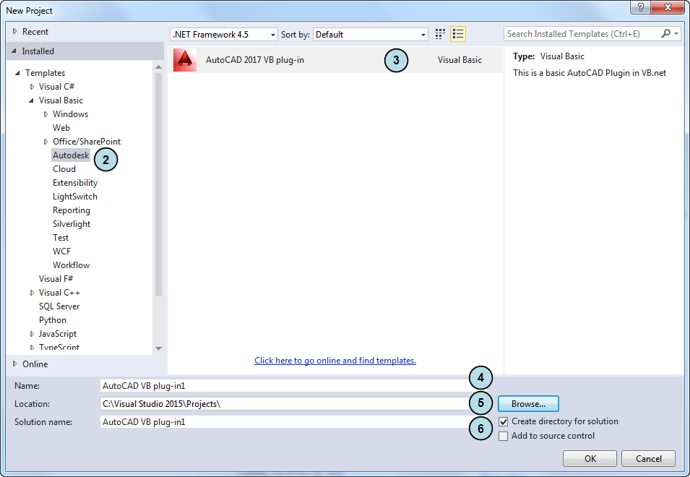Select the Windows category label
The image size is (690, 477).
pyautogui.click(x=70, y=114)
